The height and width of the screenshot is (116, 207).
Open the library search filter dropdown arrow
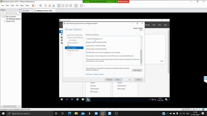coord(20,13)
